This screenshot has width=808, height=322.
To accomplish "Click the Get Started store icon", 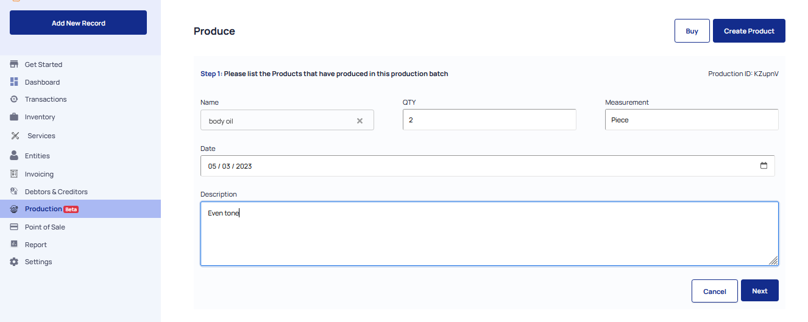I will 14,65.
